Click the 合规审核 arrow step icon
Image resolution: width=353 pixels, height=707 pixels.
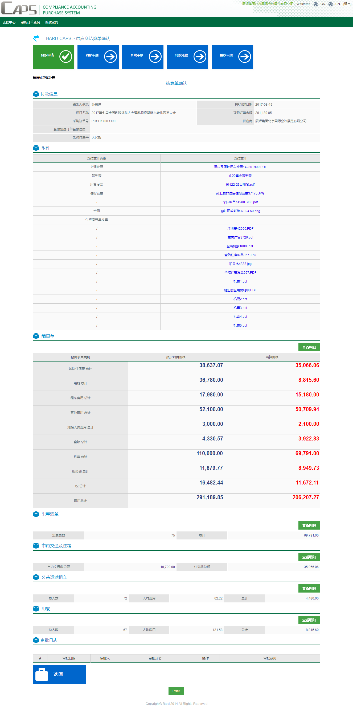click(x=155, y=57)
